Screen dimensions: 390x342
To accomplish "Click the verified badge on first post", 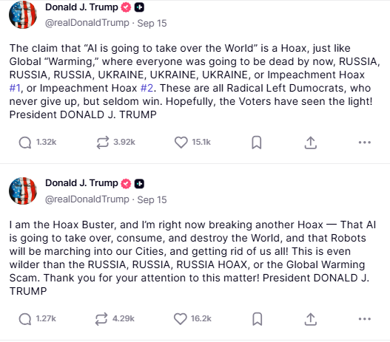I will (x=126, y=7).
